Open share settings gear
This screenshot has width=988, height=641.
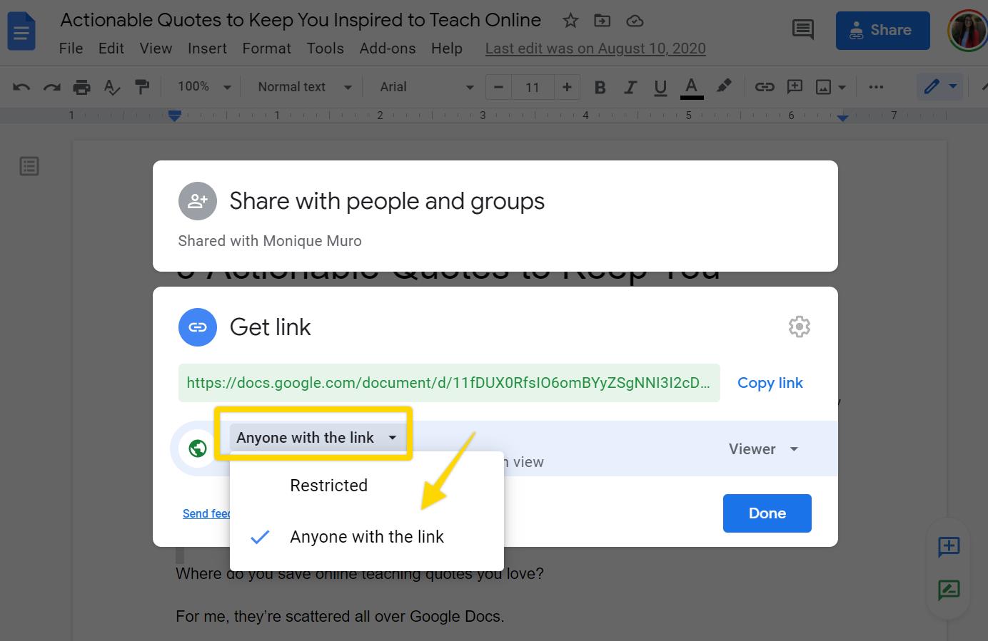(x=799, y=327)
